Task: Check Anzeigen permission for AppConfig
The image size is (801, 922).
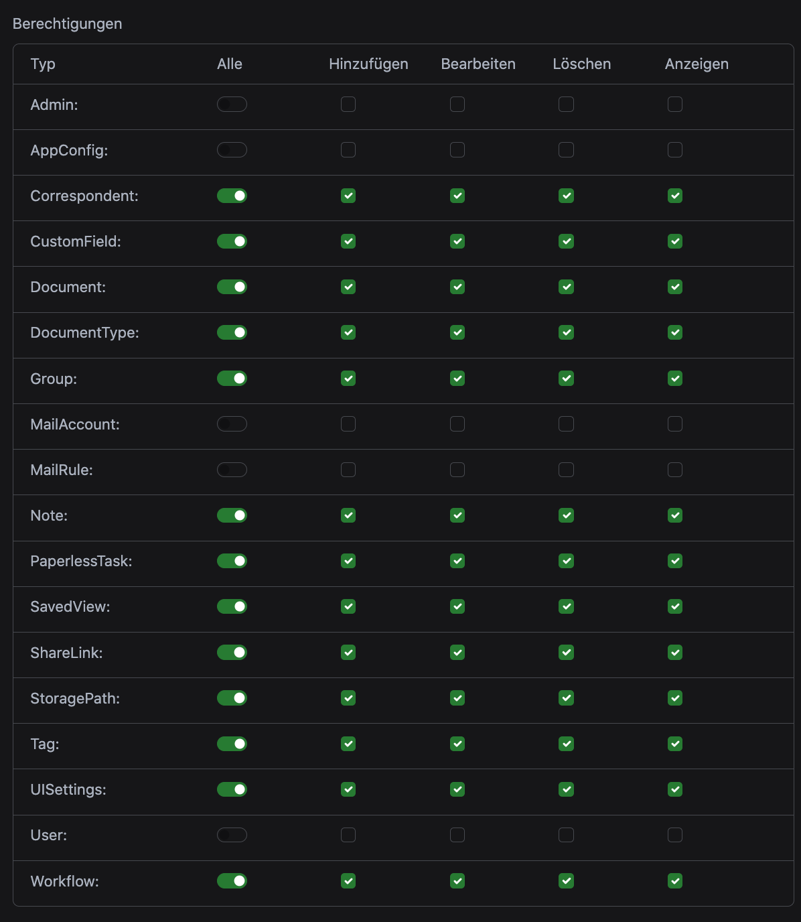Action: click(675, 150)
